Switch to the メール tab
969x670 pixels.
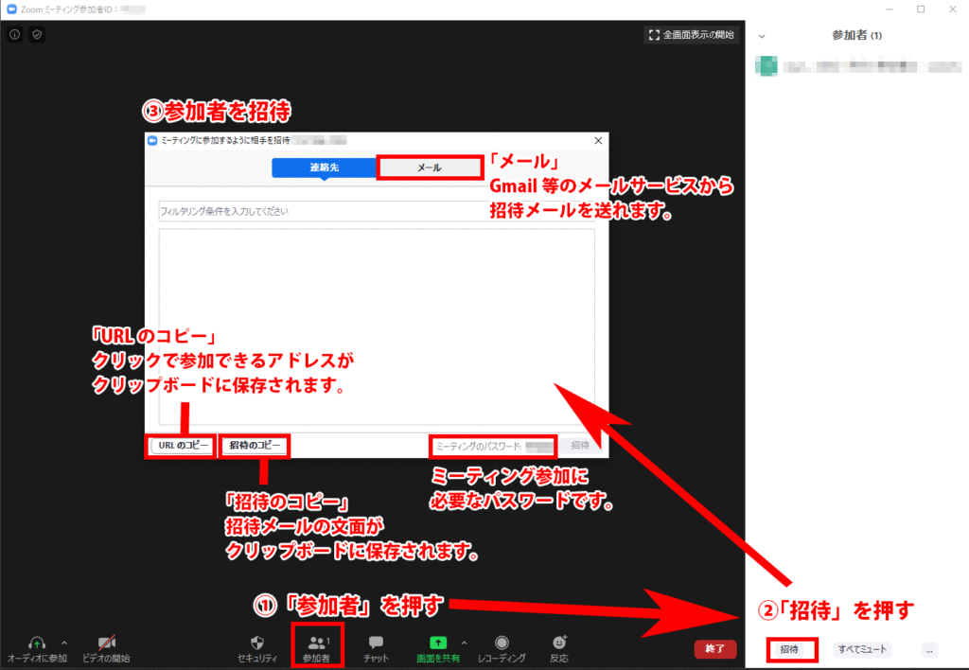click(429, 167)
